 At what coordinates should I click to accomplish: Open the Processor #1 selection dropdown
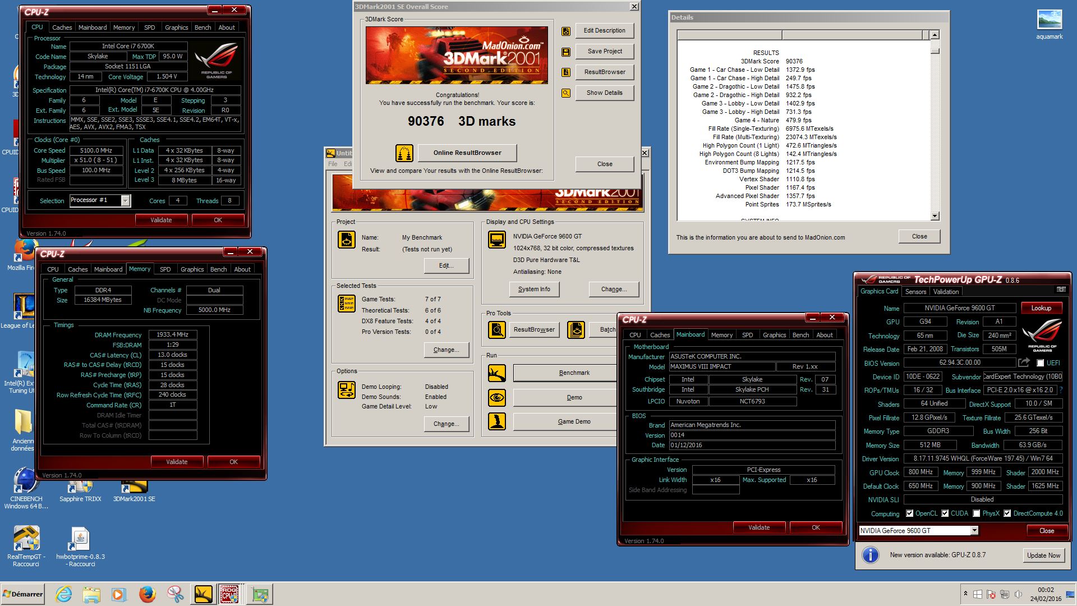(125, 200)
